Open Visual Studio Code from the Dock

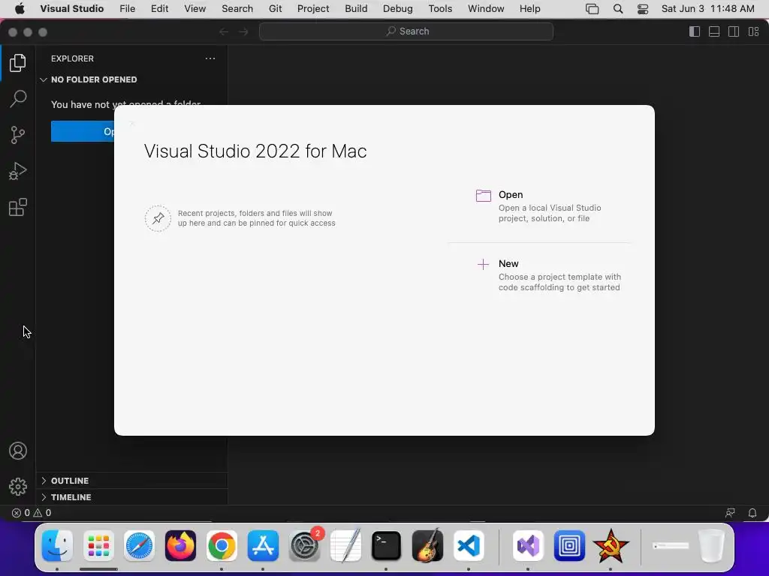(x=469, y=546)
